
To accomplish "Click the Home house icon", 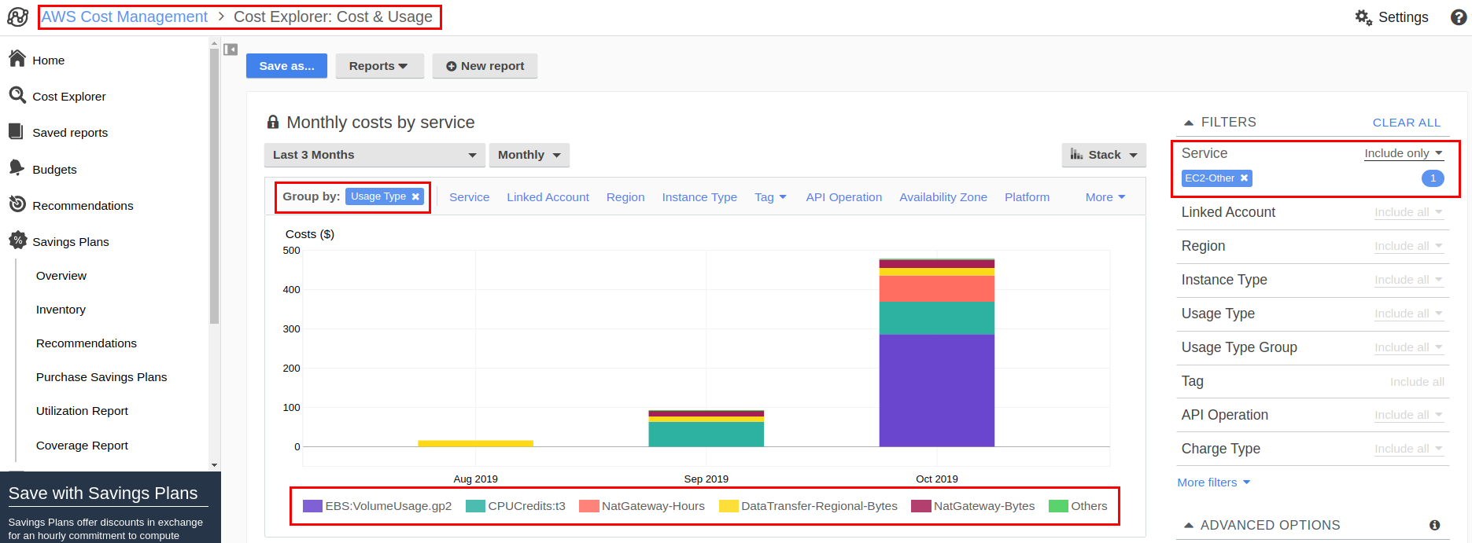I will pos(17,59).
